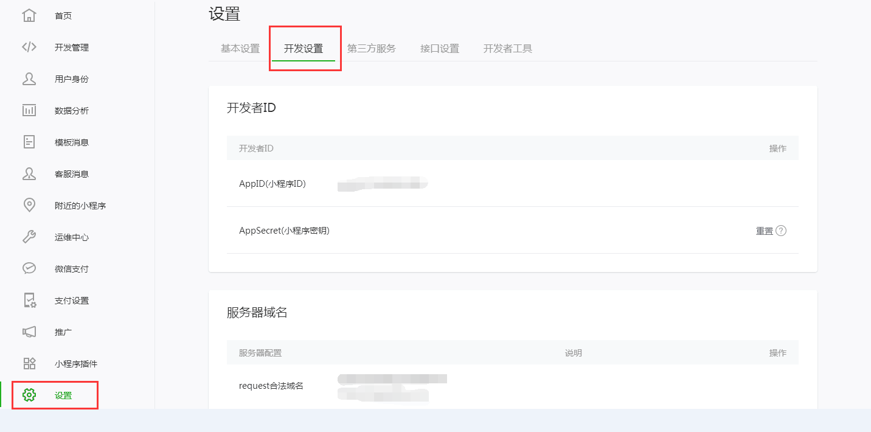Viewport: 871px width, 432px height.
Task: Click the 模板消息 document icon
Action: [29, 142]
